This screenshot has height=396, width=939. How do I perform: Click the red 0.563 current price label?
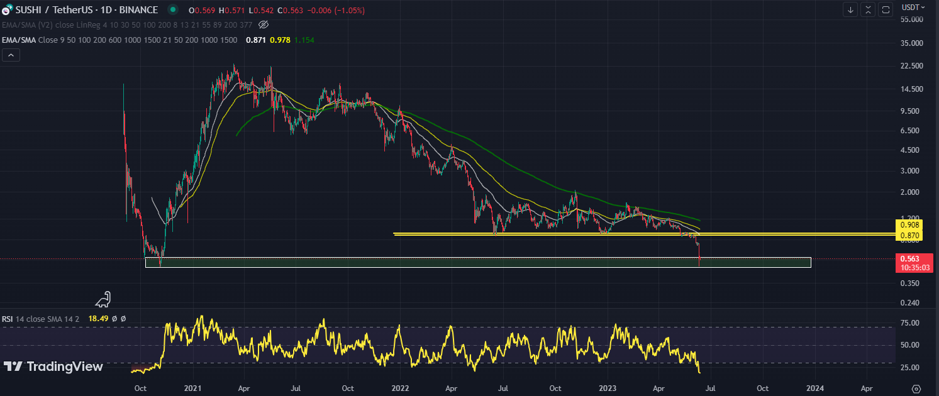coord(909,258)
